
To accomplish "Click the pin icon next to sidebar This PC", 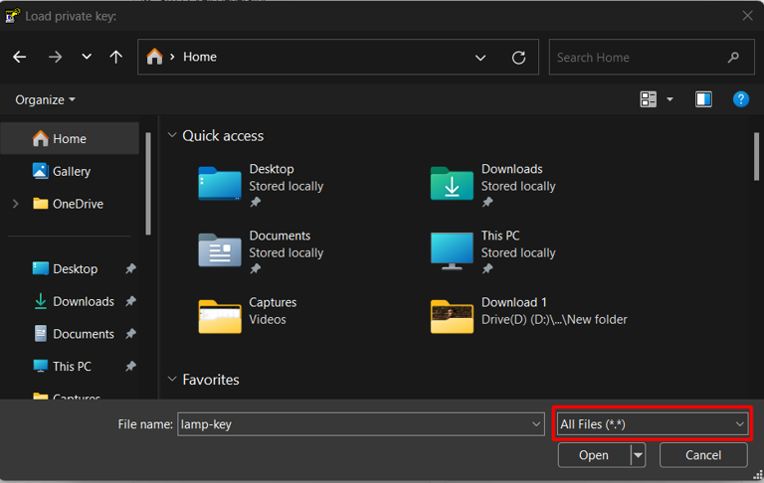I will point(130,366).
